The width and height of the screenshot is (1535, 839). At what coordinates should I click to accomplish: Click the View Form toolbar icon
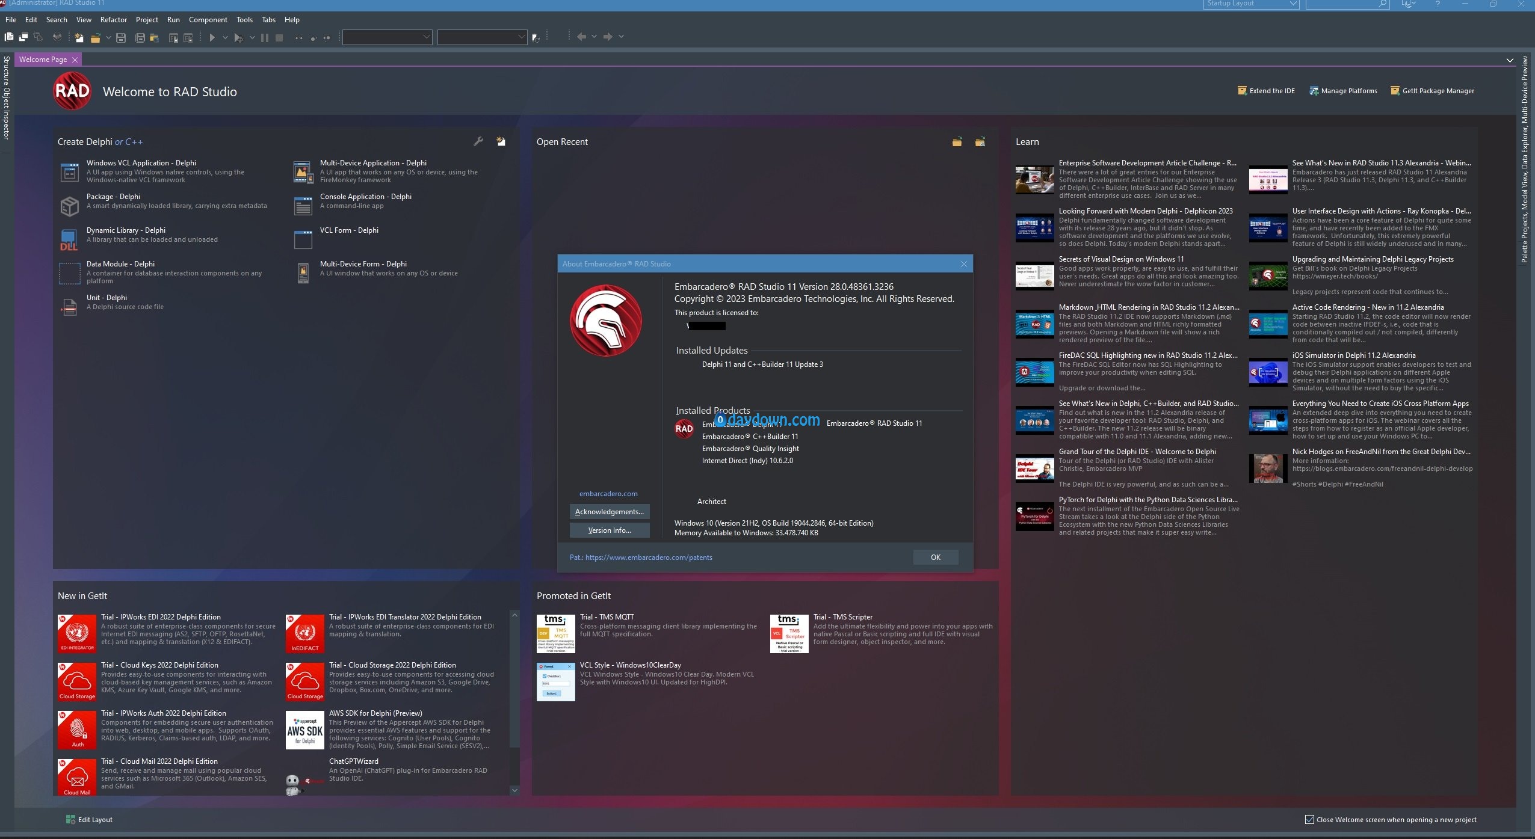click(23, 37)
